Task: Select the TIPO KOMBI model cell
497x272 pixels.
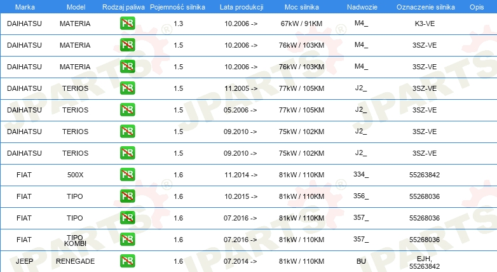Action: click(75, 241)
